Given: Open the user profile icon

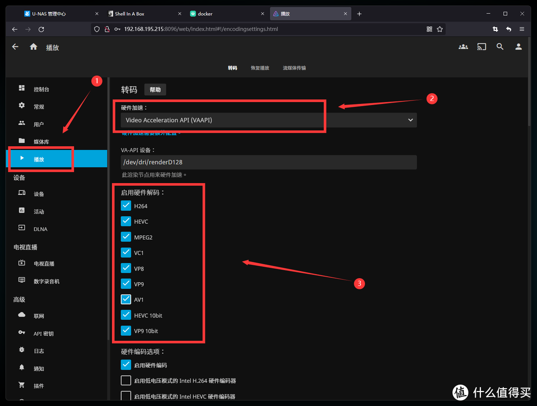Looking at the screenshot, I should pos(519,47).
